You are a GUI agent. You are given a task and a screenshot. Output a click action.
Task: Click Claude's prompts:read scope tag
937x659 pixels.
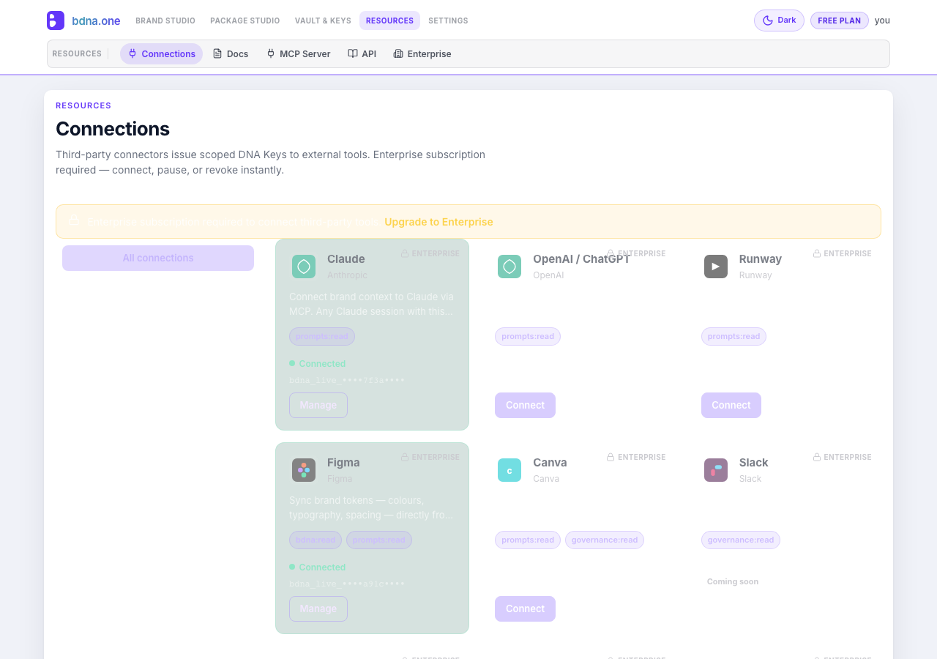point(322,336)
